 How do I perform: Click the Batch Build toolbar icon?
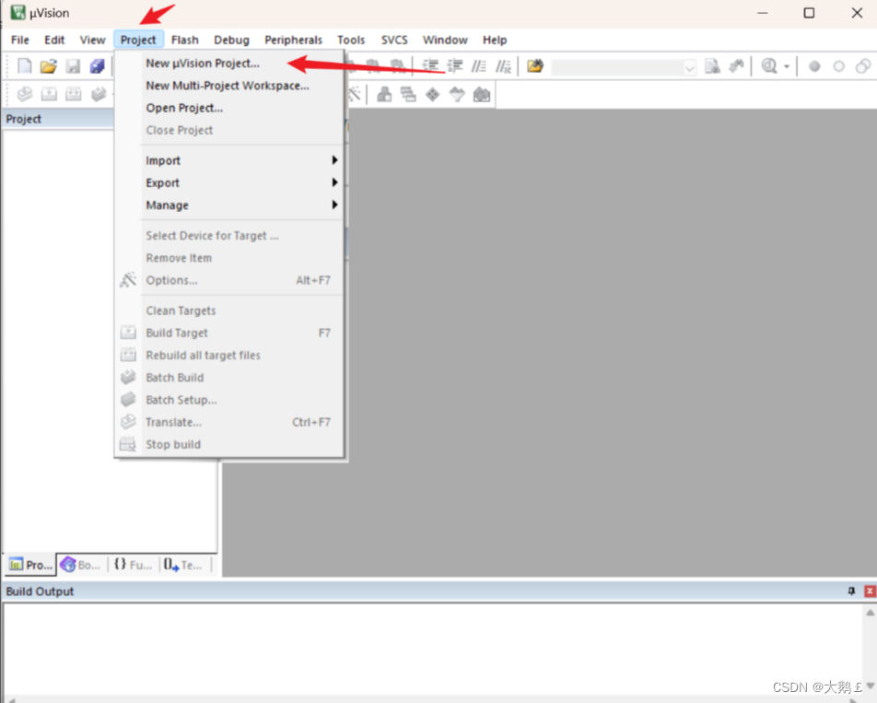tap(99, 94)
